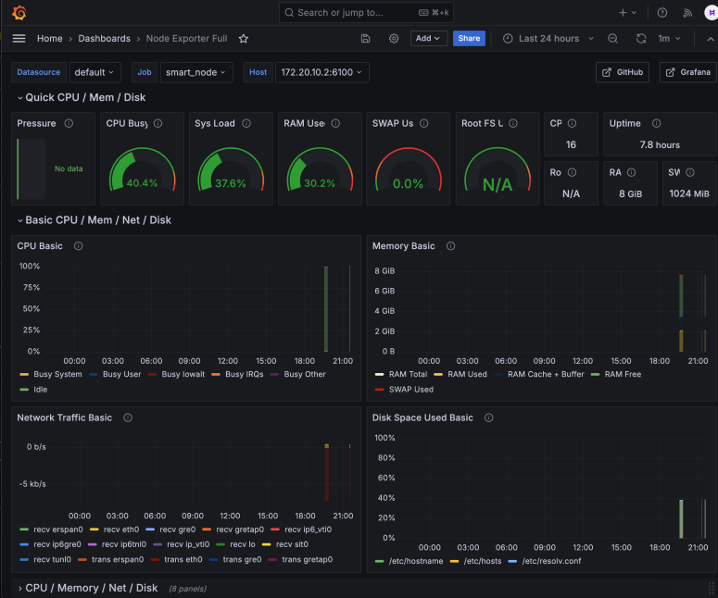This screenshot has width=718, height=598.
Task: Show info for the Uptime panel
Action: tap(656, 123)
